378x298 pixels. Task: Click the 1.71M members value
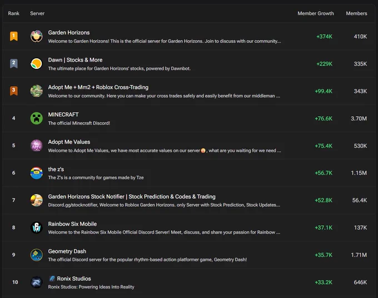[x=359, y=255]
